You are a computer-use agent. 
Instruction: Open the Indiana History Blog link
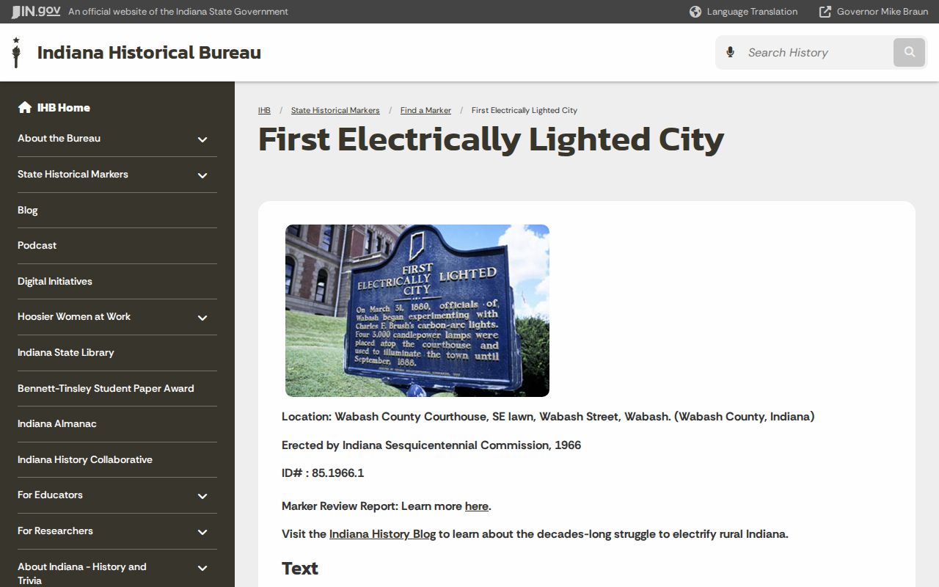coord(382,534)
